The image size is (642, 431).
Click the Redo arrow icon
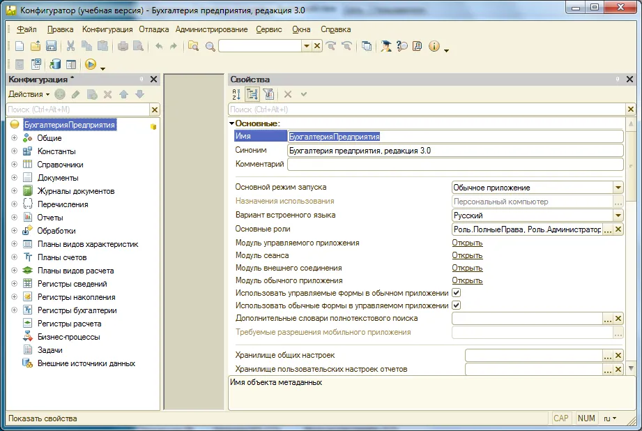(174, 46)
